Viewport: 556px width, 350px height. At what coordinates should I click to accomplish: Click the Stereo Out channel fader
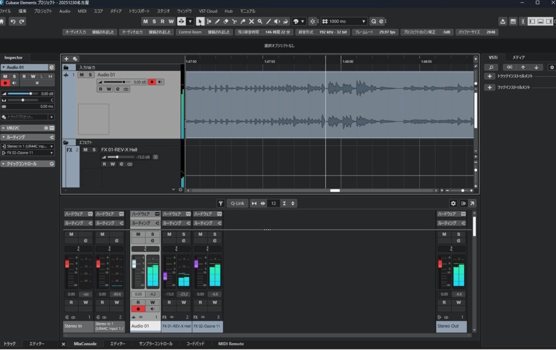(440, 264)
